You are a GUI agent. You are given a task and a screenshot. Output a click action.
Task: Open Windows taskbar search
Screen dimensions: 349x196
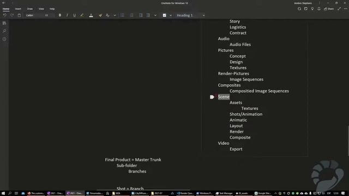tap(10, 193)
